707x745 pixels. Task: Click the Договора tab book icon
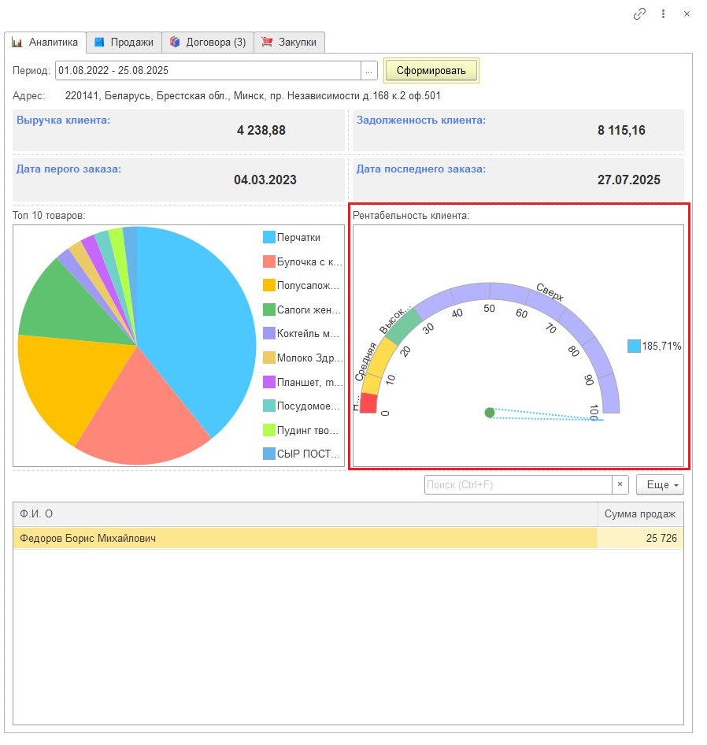point(175,42)
